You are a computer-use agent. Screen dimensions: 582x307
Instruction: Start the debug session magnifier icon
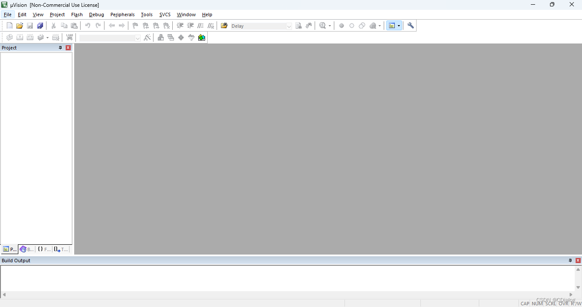(x=322, y=26)
